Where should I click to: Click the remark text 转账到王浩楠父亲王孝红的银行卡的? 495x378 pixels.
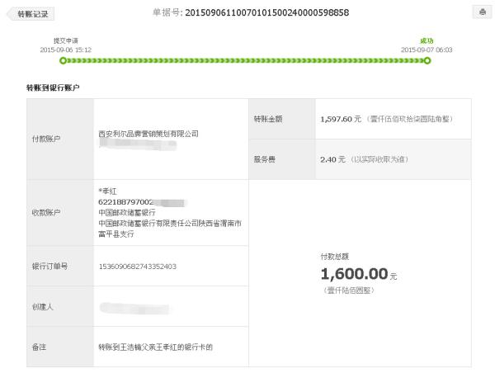[x=156, y=347]
